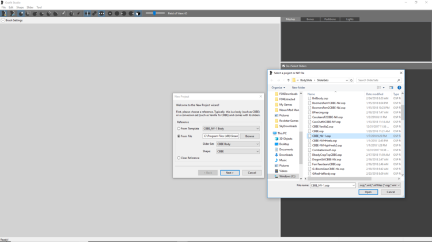Switch to back view icon

pos(117,13)
